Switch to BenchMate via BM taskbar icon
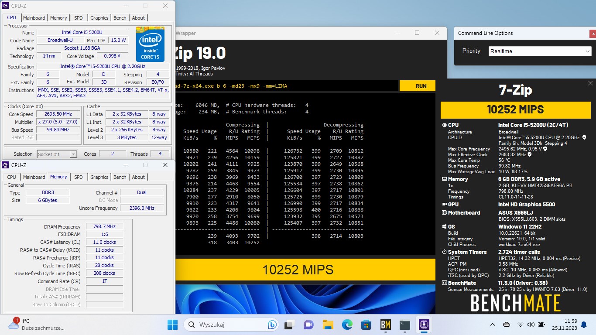 pos(386,325)
